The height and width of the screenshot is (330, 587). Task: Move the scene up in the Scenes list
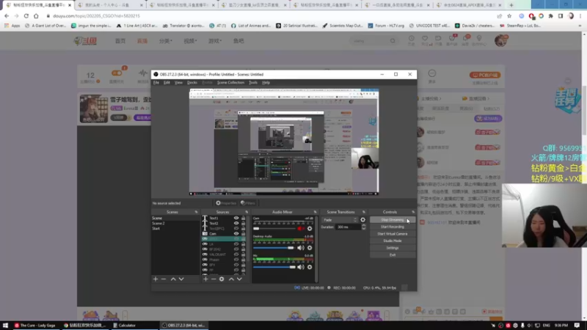(173, 279)
